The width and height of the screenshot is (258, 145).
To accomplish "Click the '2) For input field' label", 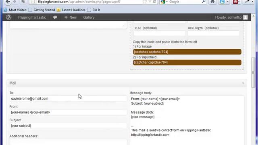I will click(145, 57).
